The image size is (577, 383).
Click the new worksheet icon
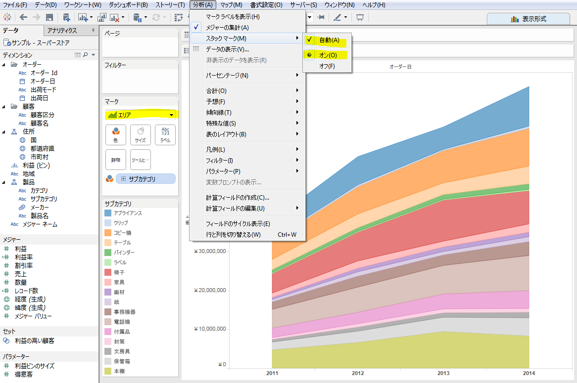pos(82,17)
